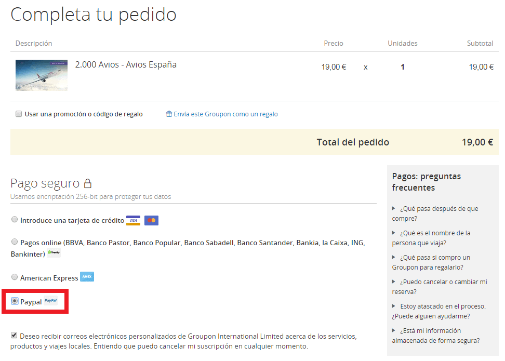Click the Total del pedido label

(x=353, y=142)
